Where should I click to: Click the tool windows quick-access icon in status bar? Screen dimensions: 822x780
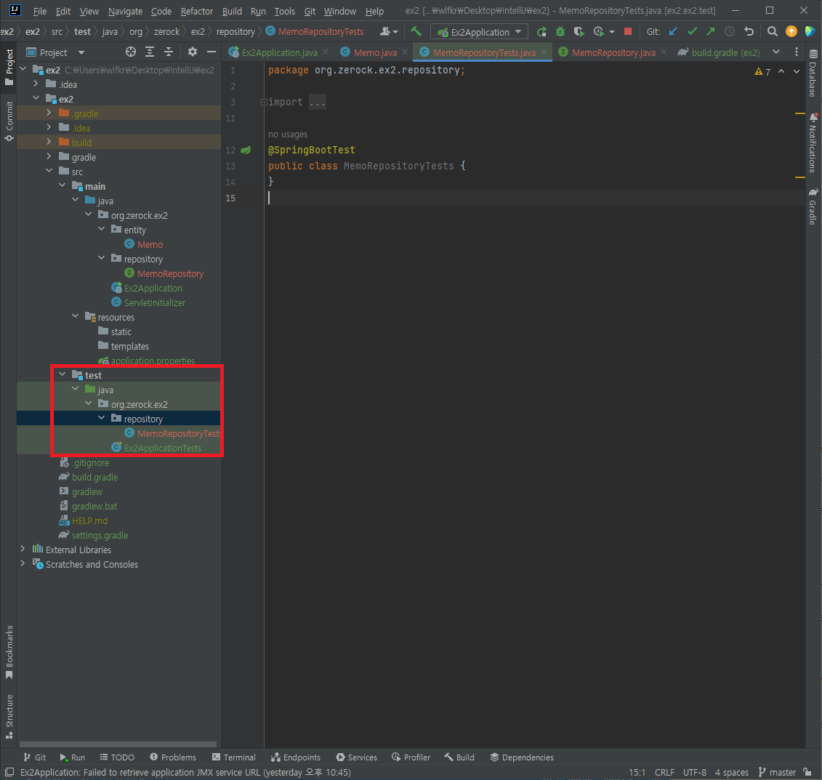9,771
